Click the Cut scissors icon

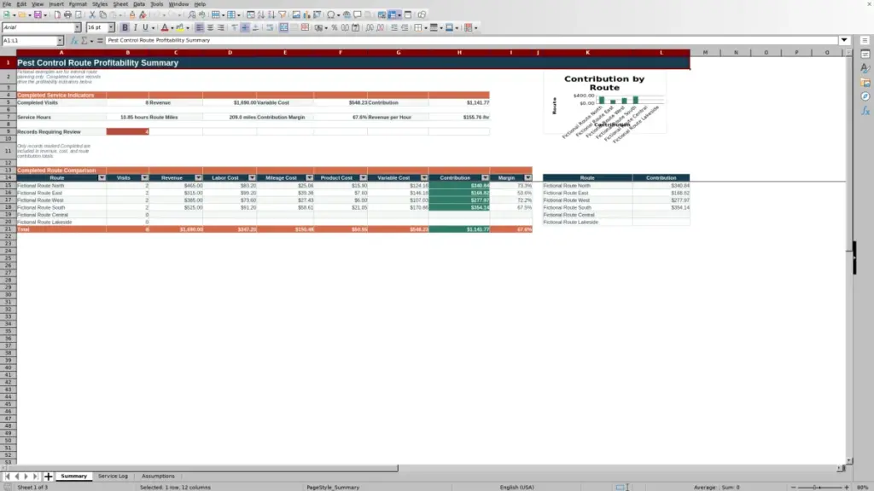coord(92,15)
